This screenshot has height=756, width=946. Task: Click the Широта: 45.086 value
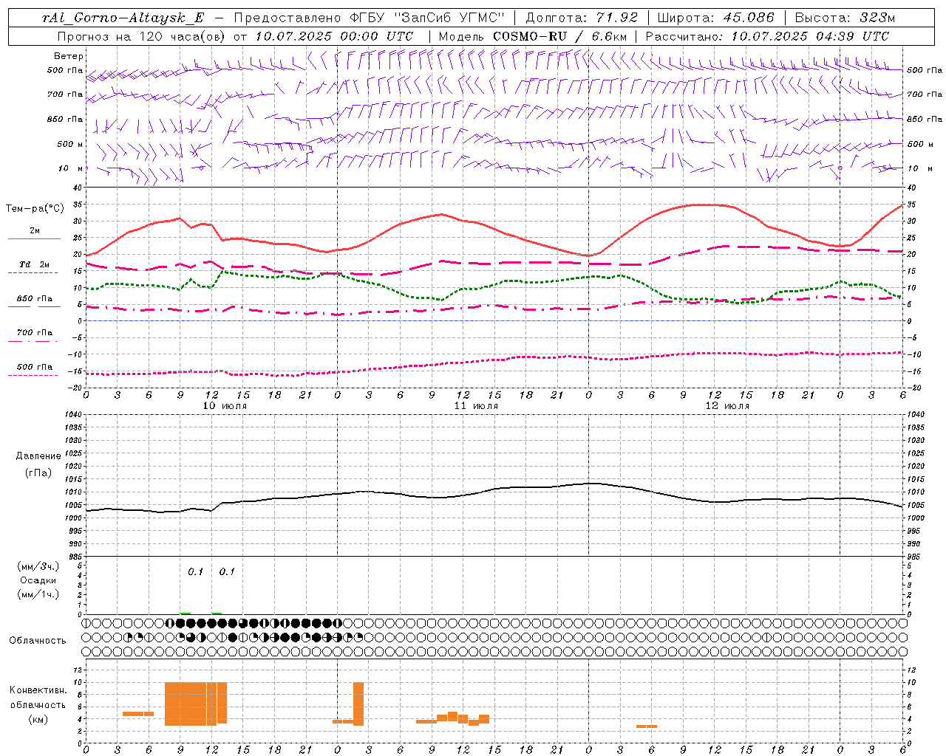pyautogui.click(x=716, y=18)
